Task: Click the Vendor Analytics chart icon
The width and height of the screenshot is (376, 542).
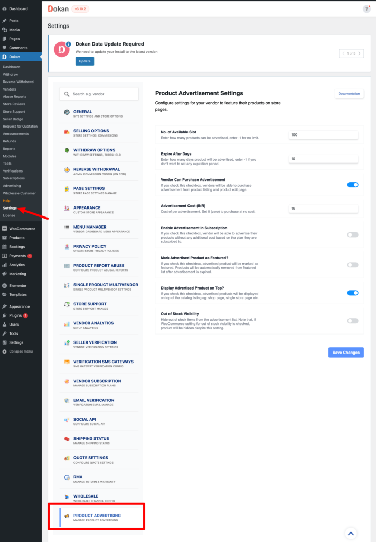Action: [67, 324]
